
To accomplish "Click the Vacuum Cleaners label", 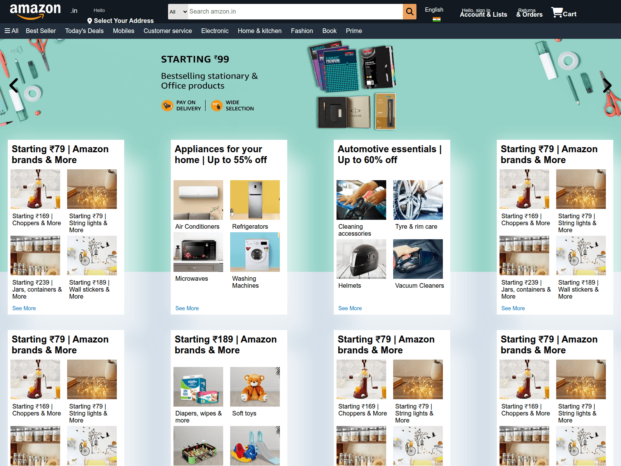I will tap(420, 285).
